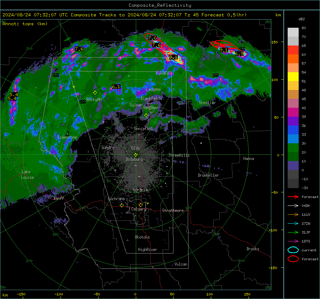Select the yellow diamond marker below RedDeer

(x=146, y=116)
